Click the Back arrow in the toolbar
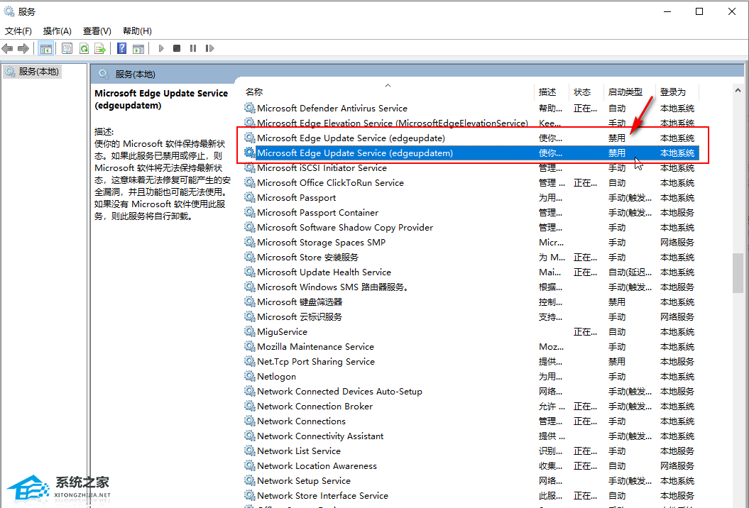749x508 pixels. (x=7, y=48)
